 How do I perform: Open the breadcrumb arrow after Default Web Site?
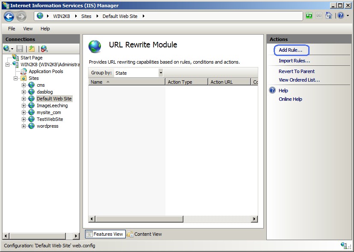coord(144,16)
